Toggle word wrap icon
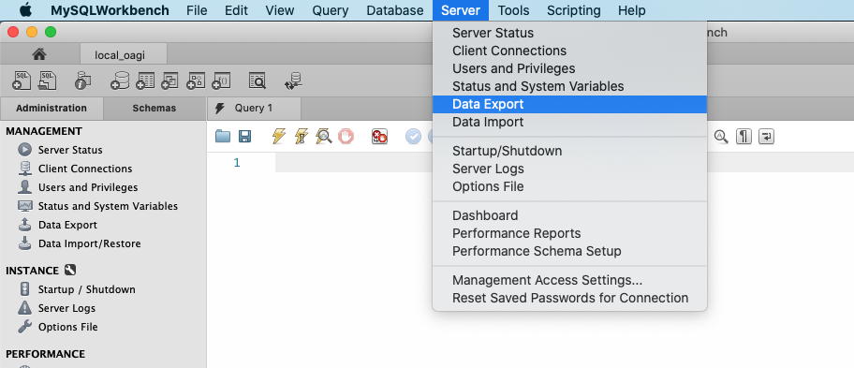Viewport: 854px width, 368px height. coord(766,136)
